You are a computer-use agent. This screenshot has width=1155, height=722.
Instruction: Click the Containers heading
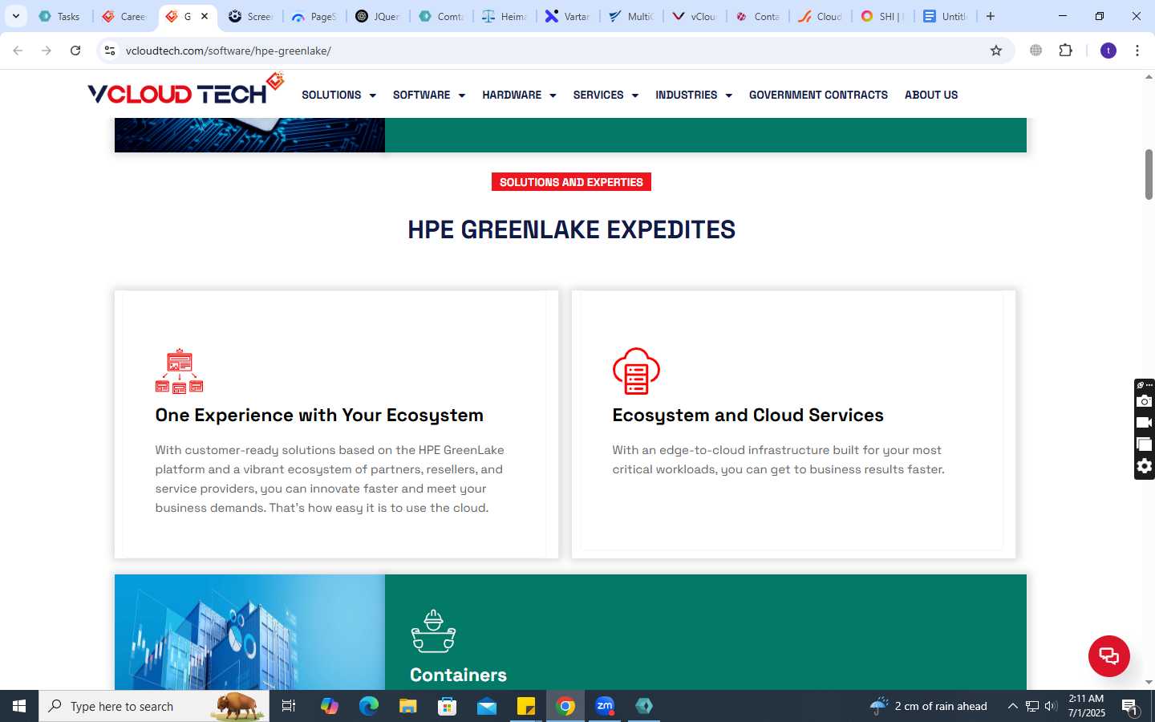[458, 675]
